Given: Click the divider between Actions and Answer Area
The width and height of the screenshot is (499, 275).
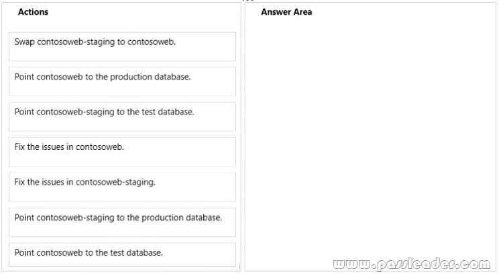Looking at the screenshot, I should (x=243, y=136).
